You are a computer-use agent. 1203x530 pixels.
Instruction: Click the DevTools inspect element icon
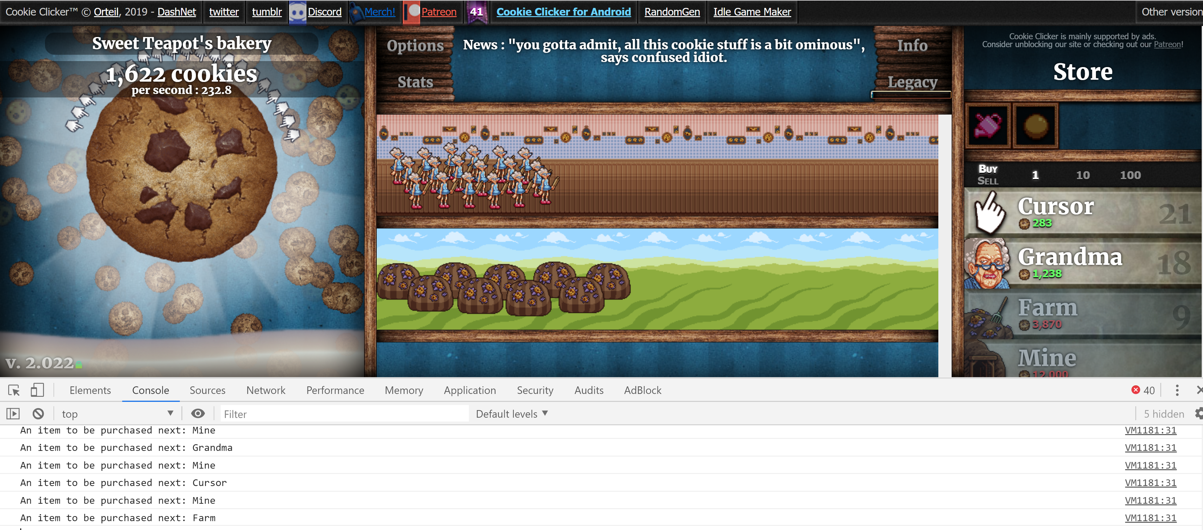tap(14, 390)
